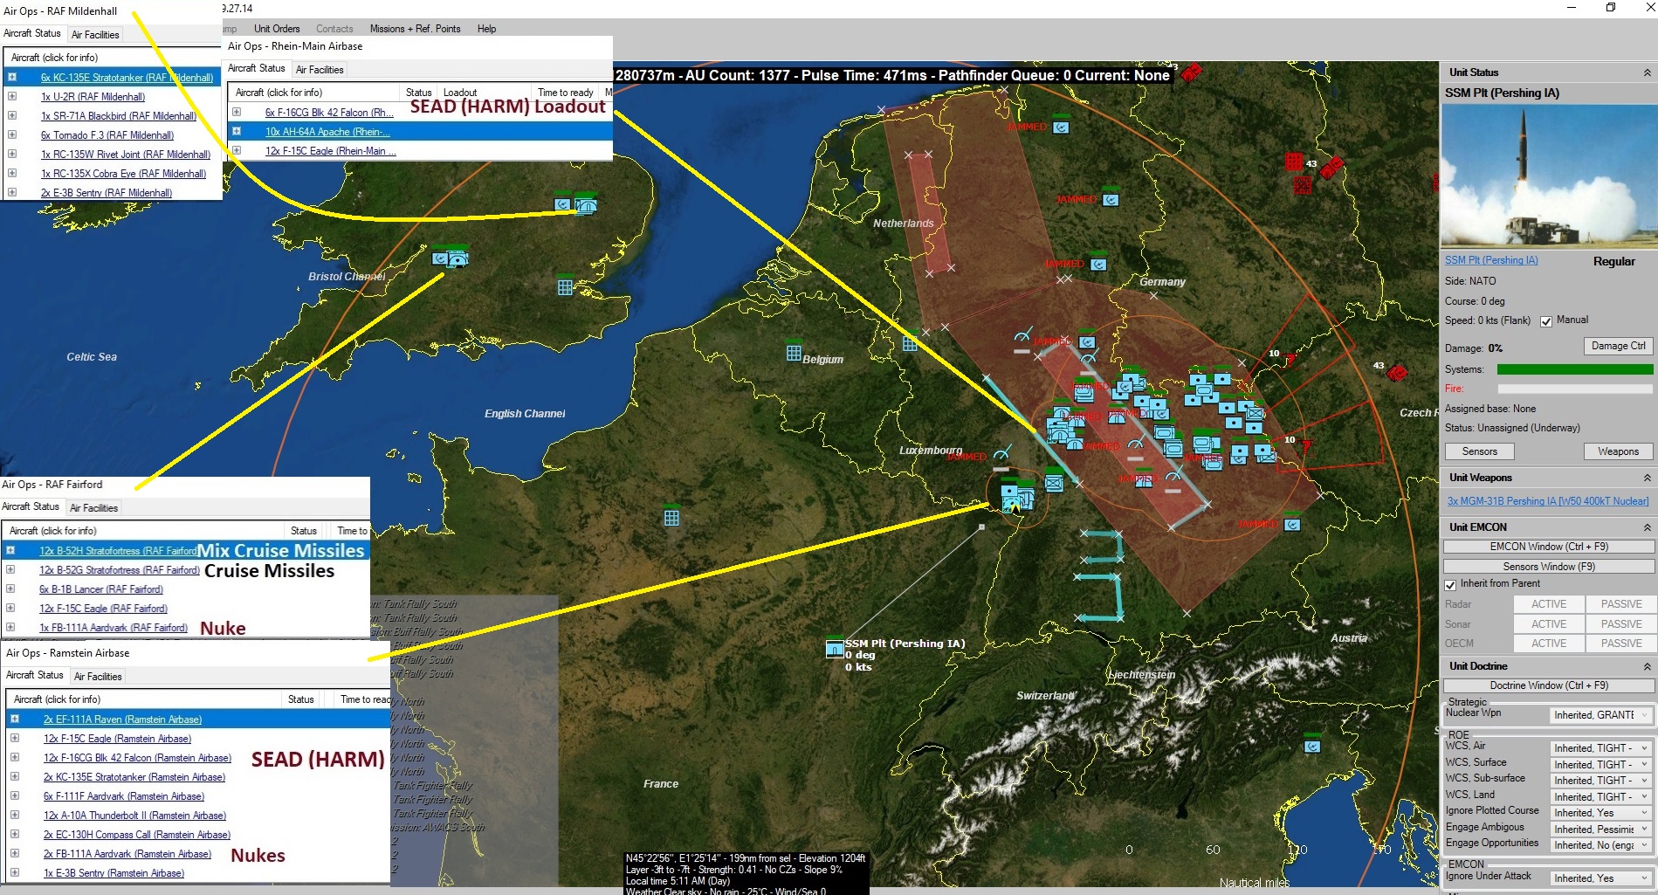1658x895 pixels.
Task: Restore down the application window
Action: (x=1611, y=8)
